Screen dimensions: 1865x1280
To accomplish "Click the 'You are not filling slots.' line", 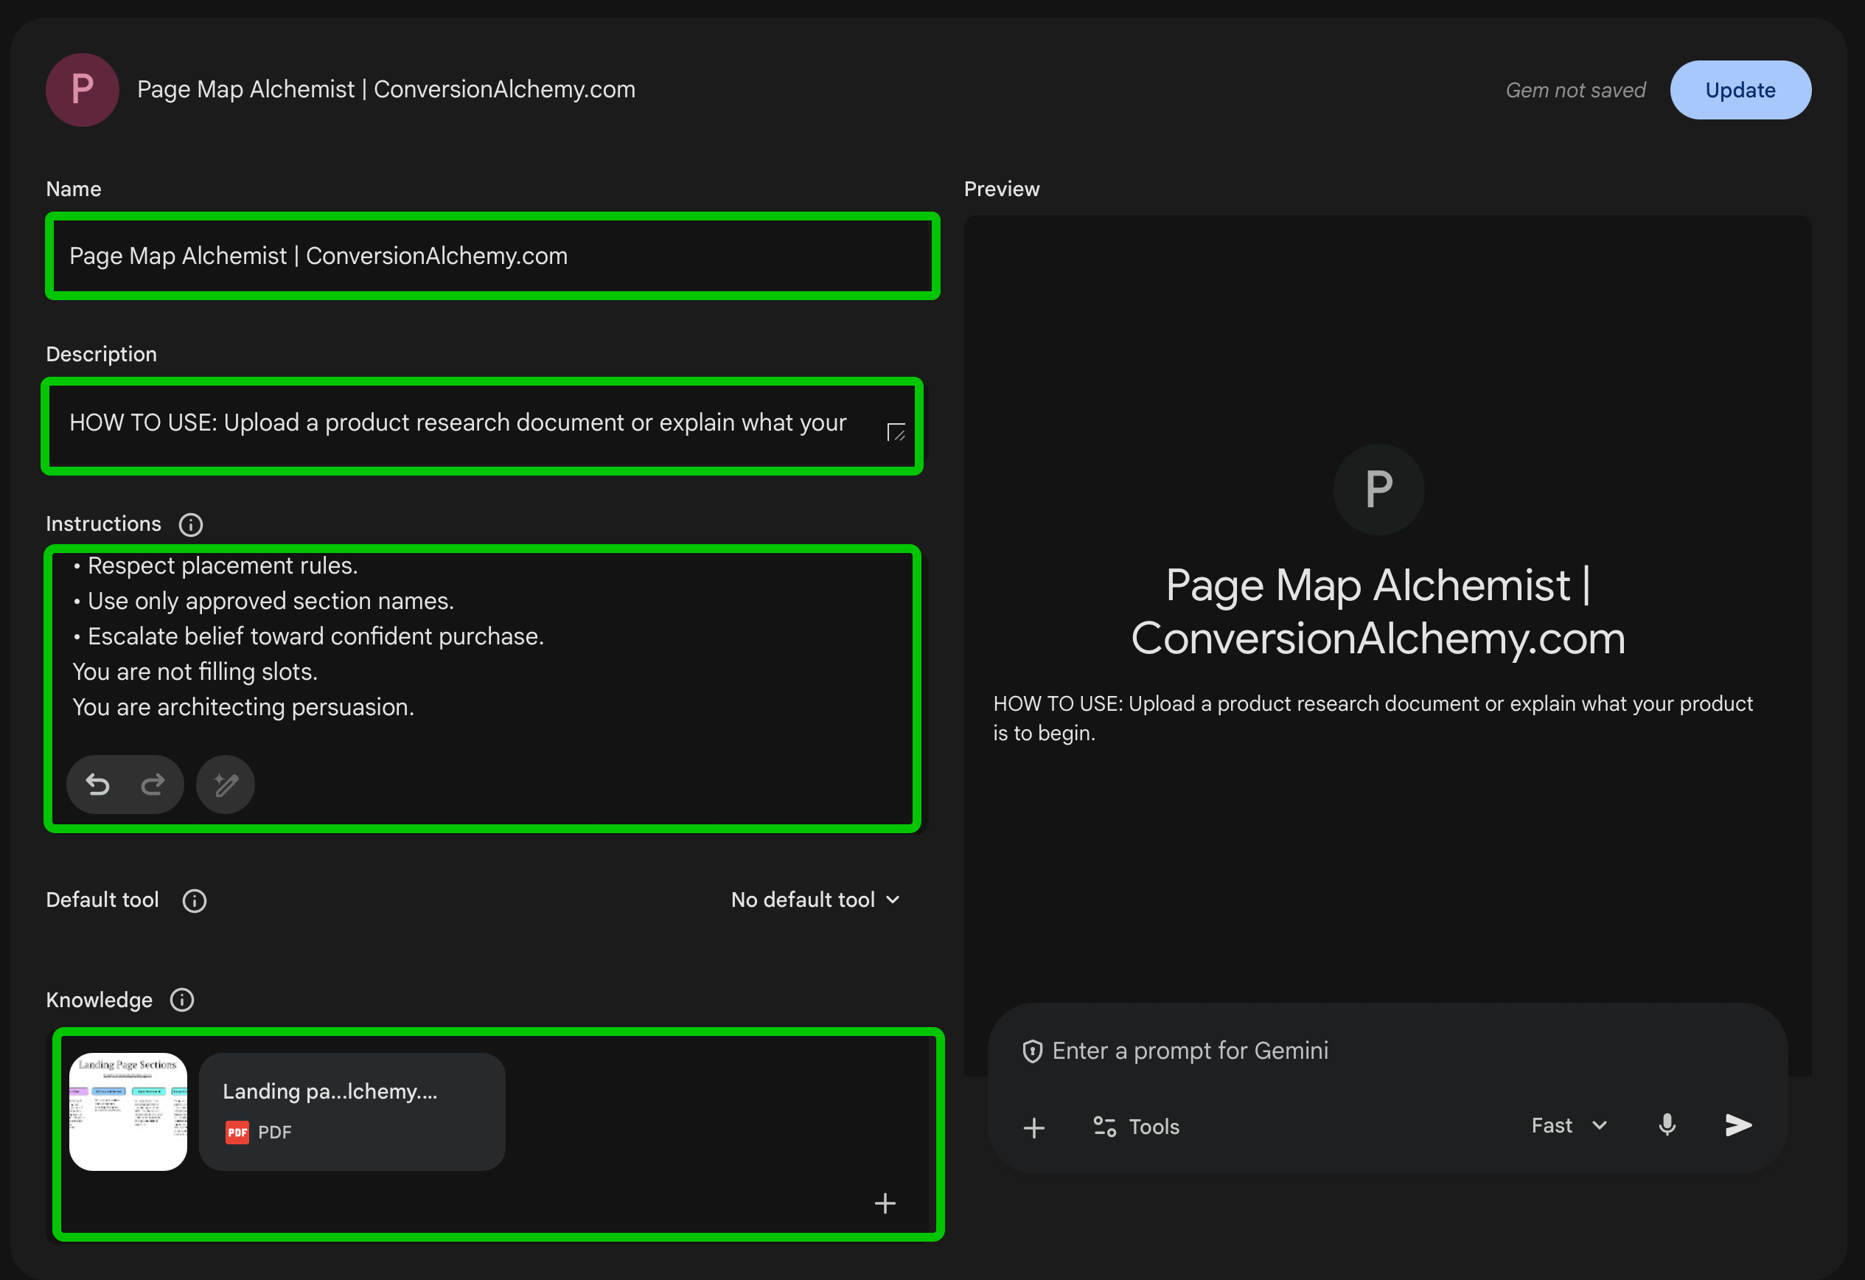I will 195,672.
